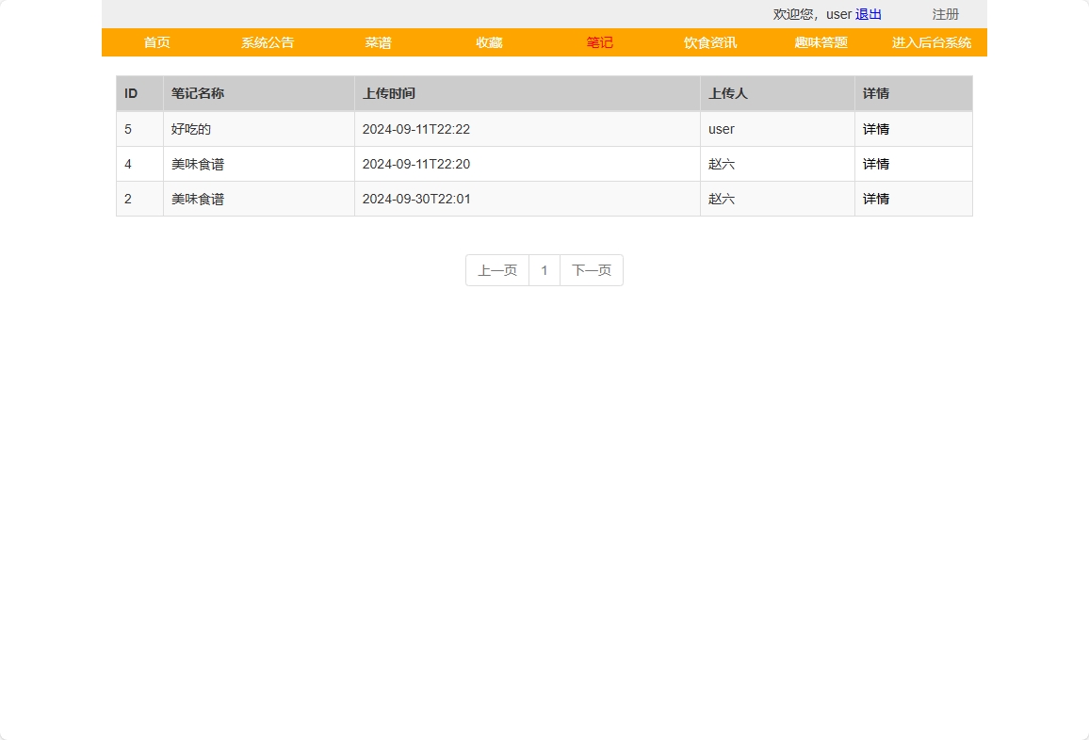Select the active 笔记 tab
The width and height of the screenshot is (1089, 740).
pyautogui.click(x=599, y=42)
